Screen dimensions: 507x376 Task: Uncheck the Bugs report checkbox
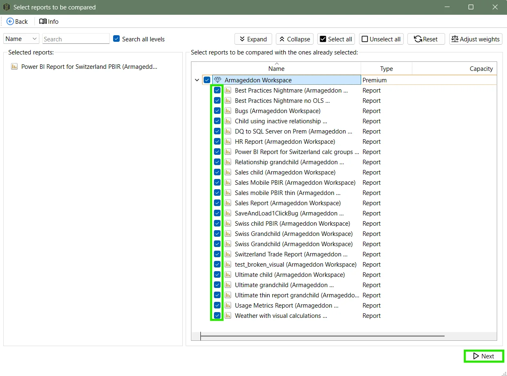pos(217,111)
